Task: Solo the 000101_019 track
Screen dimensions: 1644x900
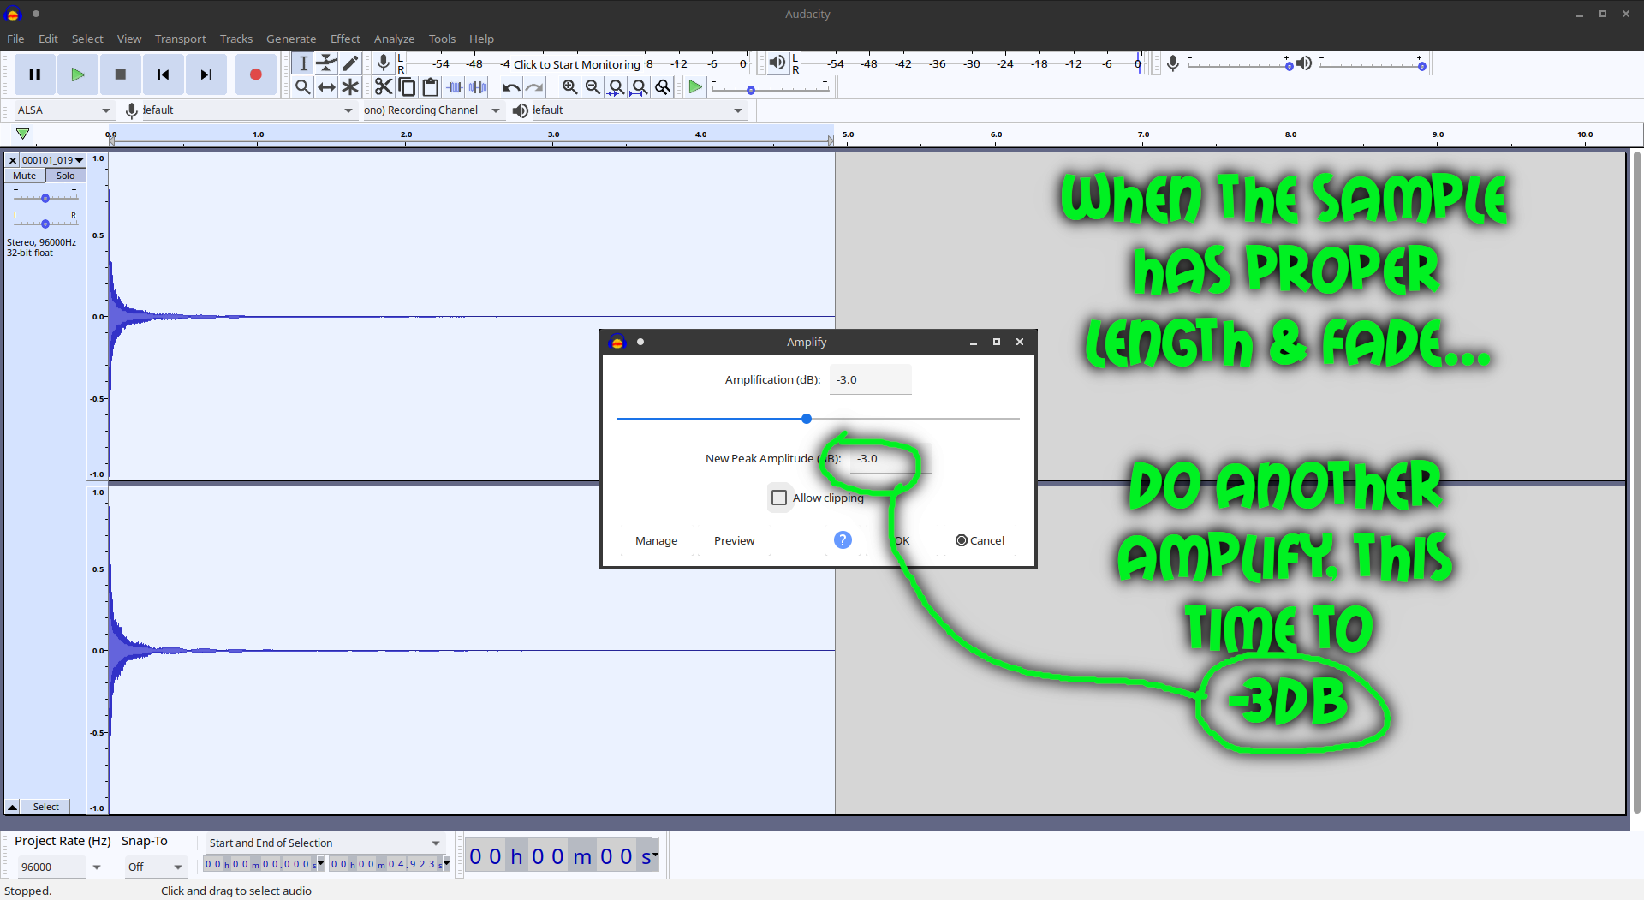Action: [x=65, y=176]
